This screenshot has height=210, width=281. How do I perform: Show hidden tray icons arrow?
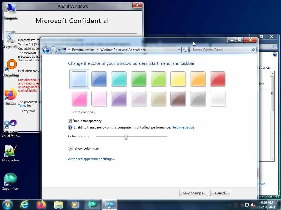coord(240,205)
